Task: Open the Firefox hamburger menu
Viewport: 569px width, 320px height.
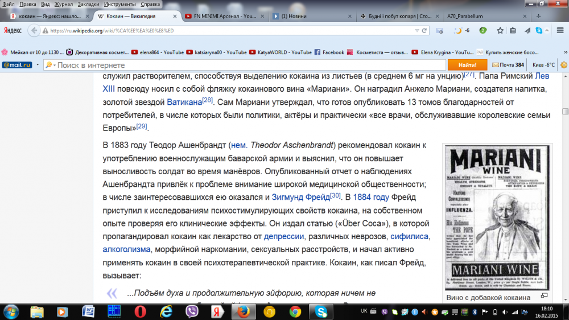Action: (560, 30)
